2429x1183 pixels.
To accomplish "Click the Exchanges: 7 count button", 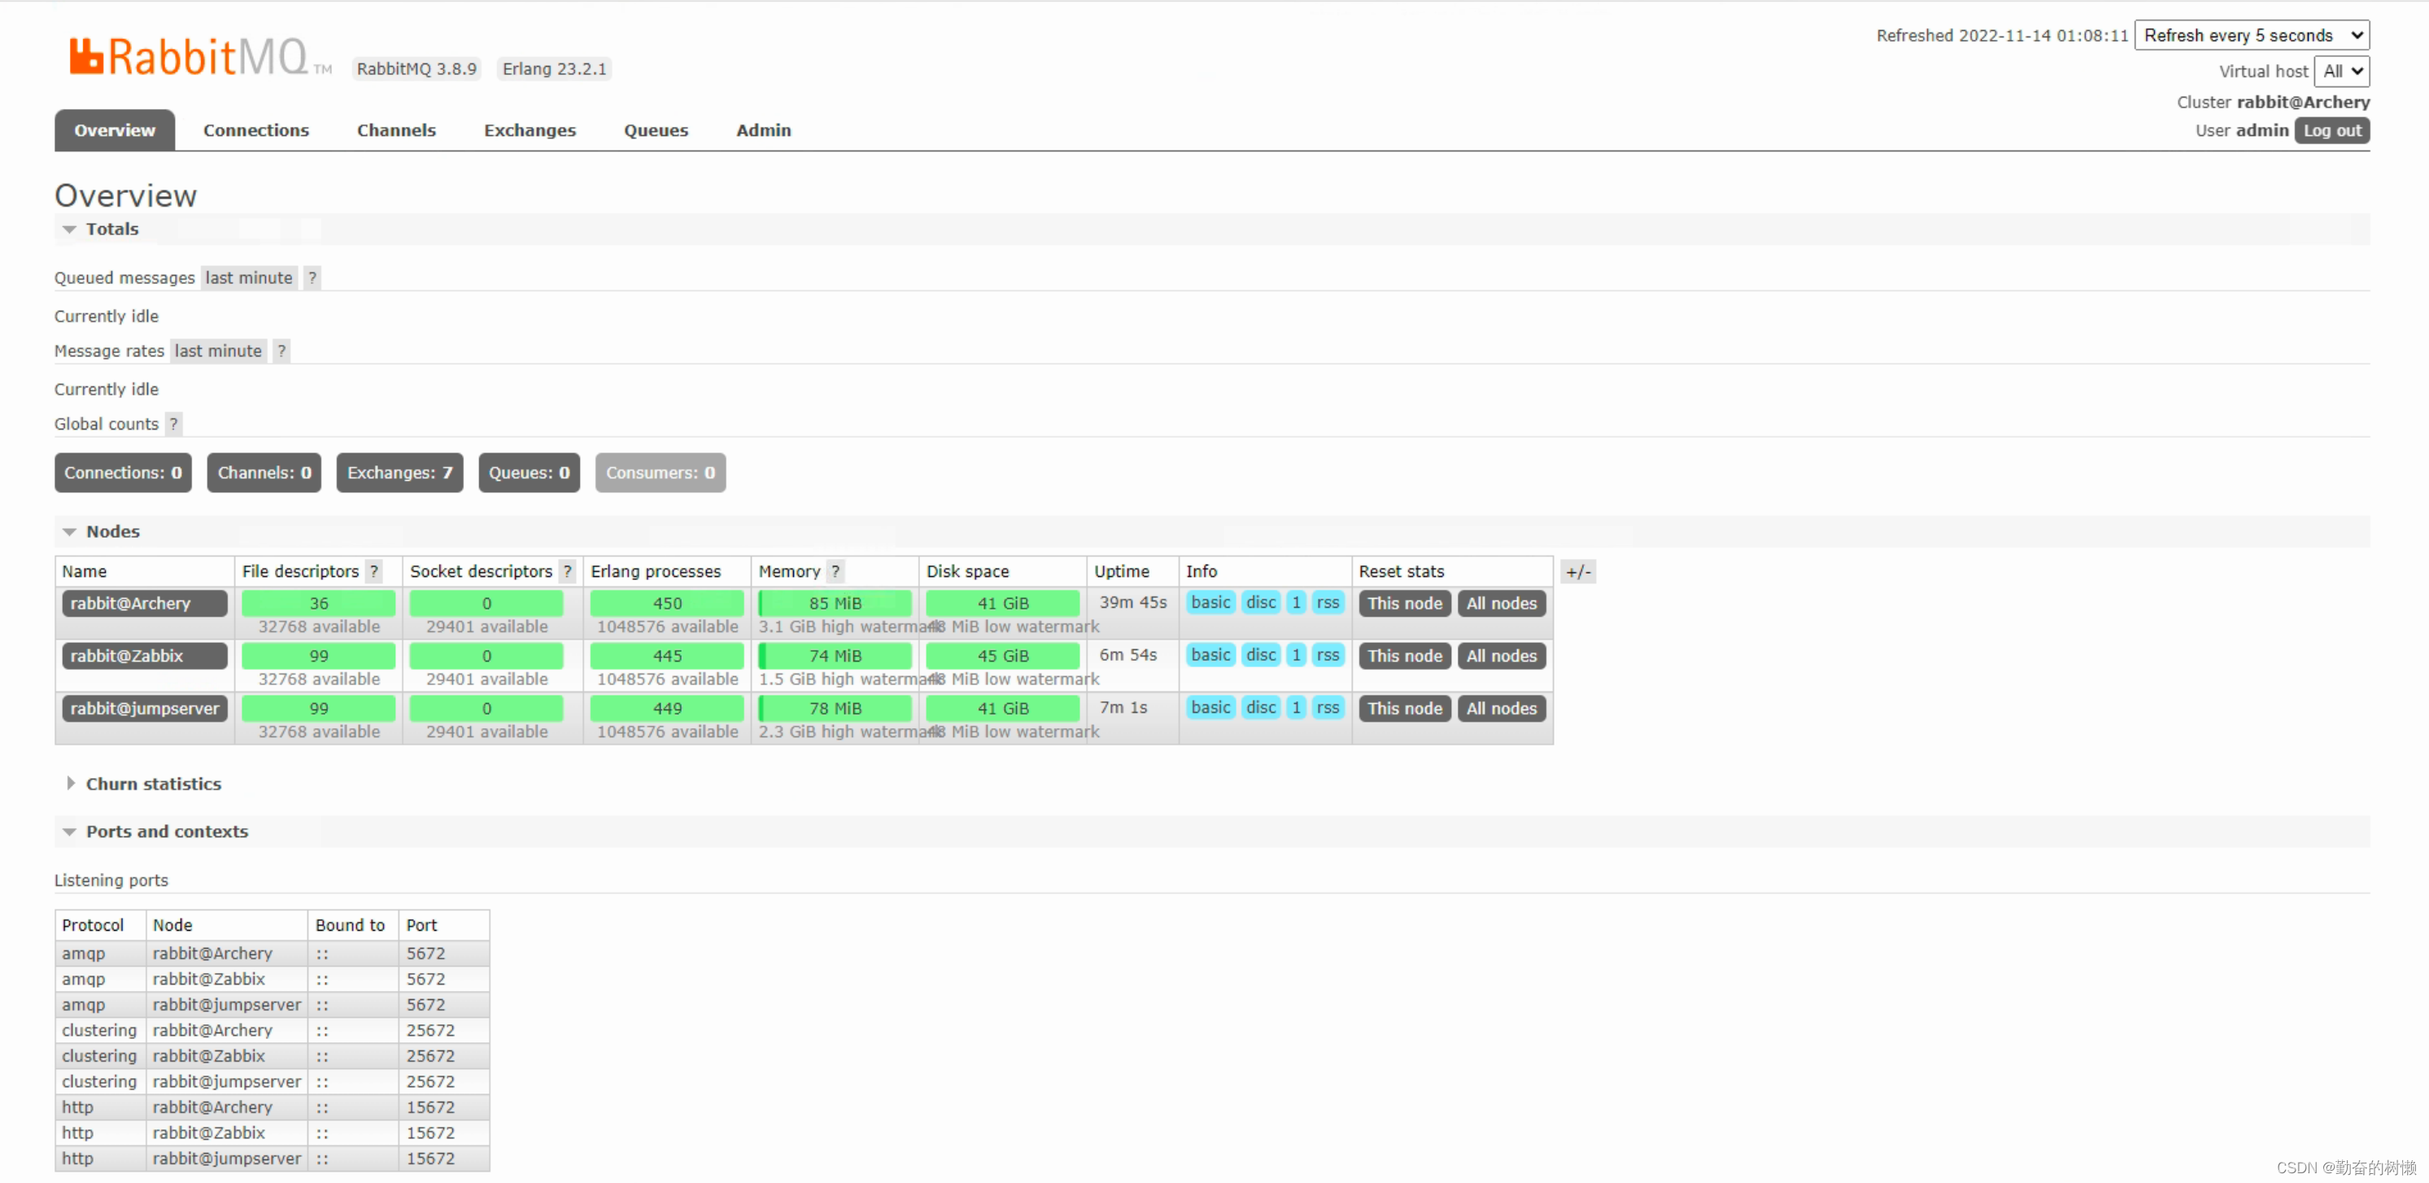I will [399, 473].
